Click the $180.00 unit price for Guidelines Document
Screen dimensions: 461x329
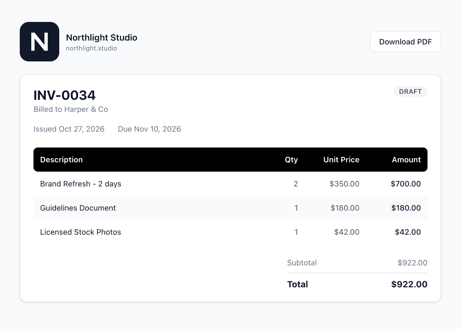click(345, 208)
